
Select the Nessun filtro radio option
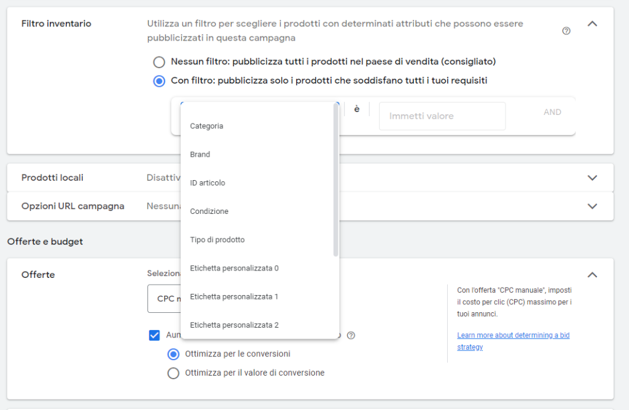[159, 62]
